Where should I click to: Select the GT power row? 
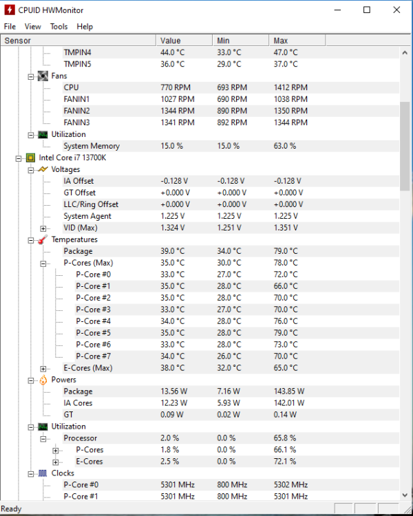click(x=231, y=415)
